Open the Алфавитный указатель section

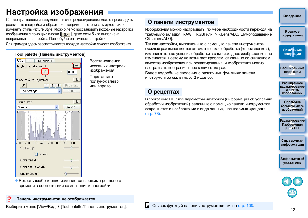pos(292,161)
